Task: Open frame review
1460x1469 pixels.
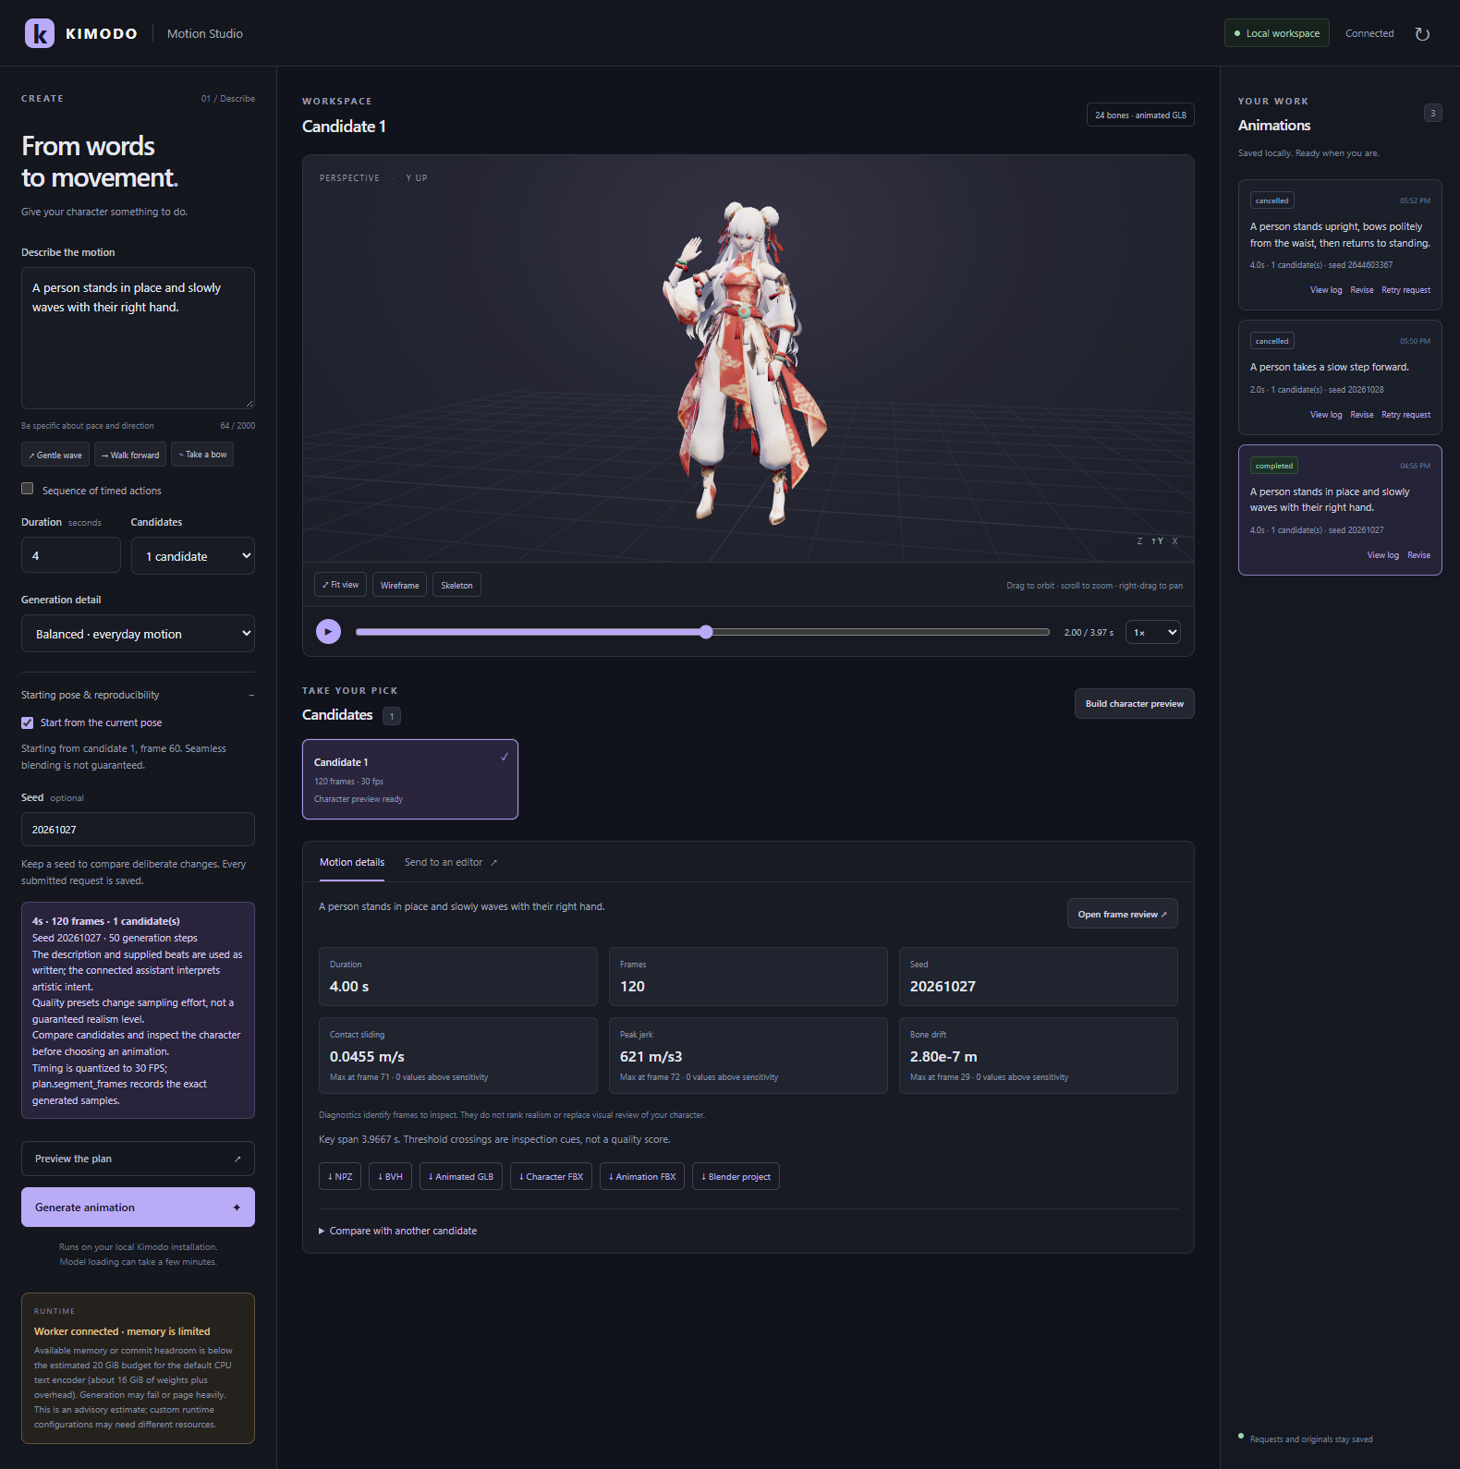Action: [x=1122, y=914]
